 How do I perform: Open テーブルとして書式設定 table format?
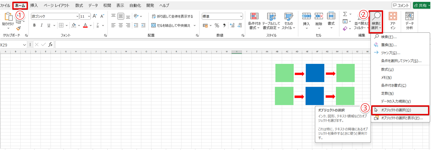(271, 21)
